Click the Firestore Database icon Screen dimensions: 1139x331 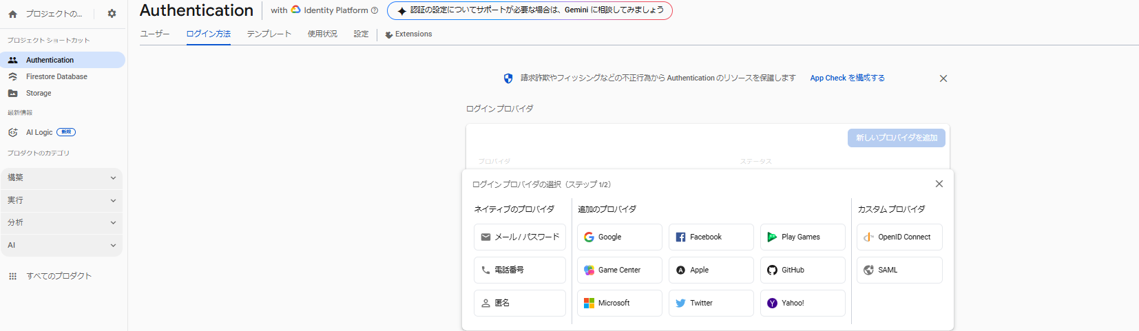pyautogui.click(x=12, y=76)
